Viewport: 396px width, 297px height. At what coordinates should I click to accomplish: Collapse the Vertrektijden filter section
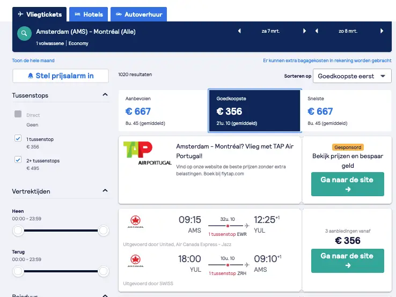(x=105, y=190)
